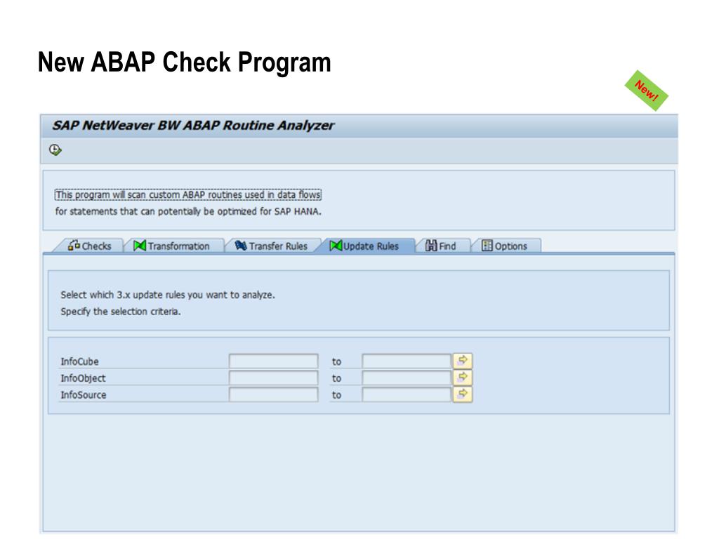Open the Checks tab
Viewport: 719px width, 539px height.
click(x=89, y=246)
